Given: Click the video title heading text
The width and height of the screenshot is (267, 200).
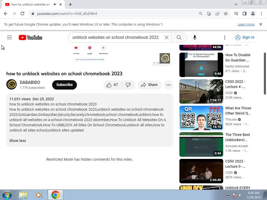Looking at the screenshot, I should tap(64, 74).
